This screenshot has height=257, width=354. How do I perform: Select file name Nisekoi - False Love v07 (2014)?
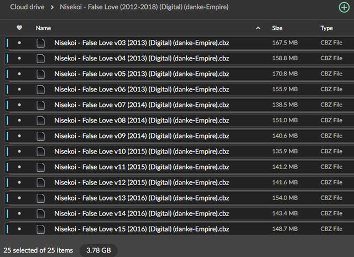tap(142, 105)
